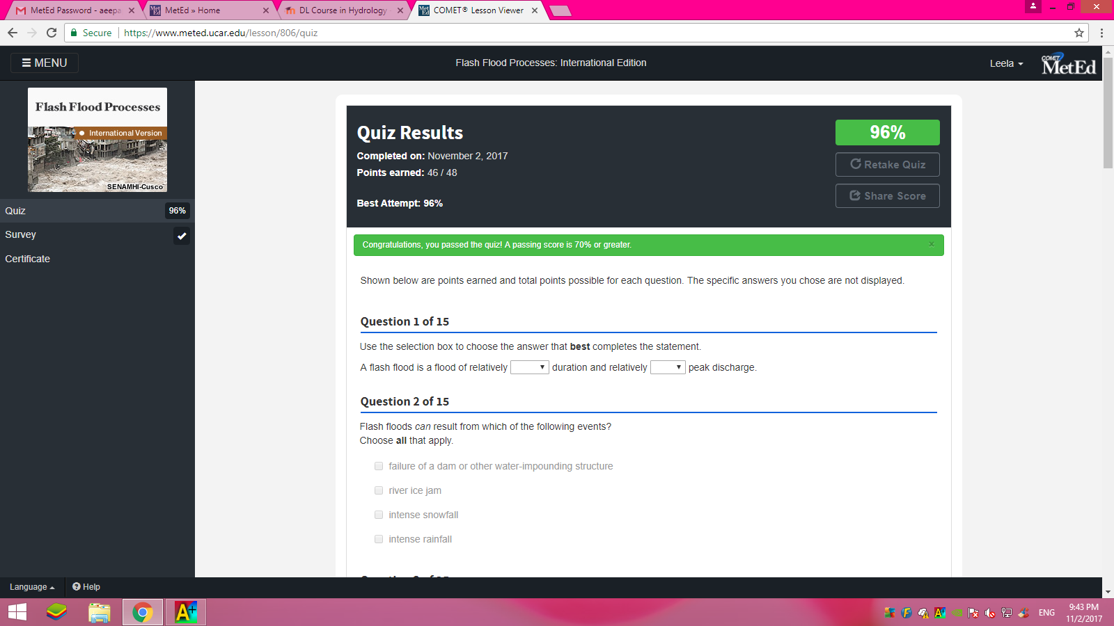Expand the Leela user dropdown
This screenshot has height=626, width=1114.
click(1007, 63)
